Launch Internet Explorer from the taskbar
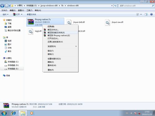 coord(14,113)
